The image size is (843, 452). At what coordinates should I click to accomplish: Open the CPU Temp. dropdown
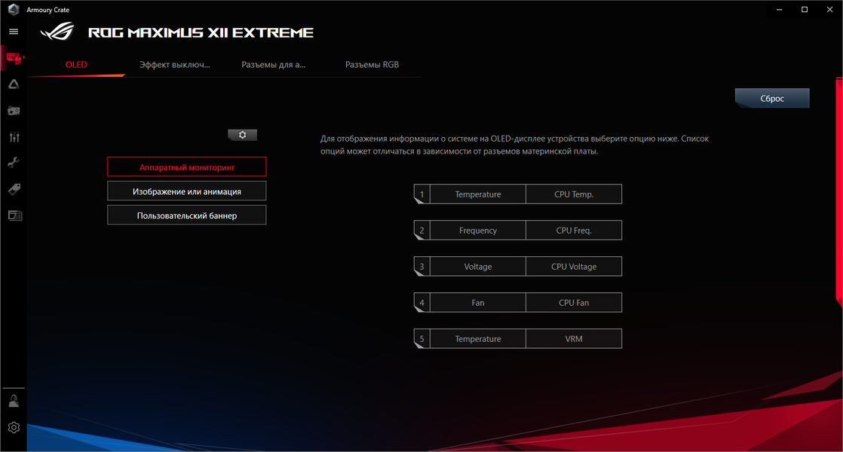click(574, 194)
